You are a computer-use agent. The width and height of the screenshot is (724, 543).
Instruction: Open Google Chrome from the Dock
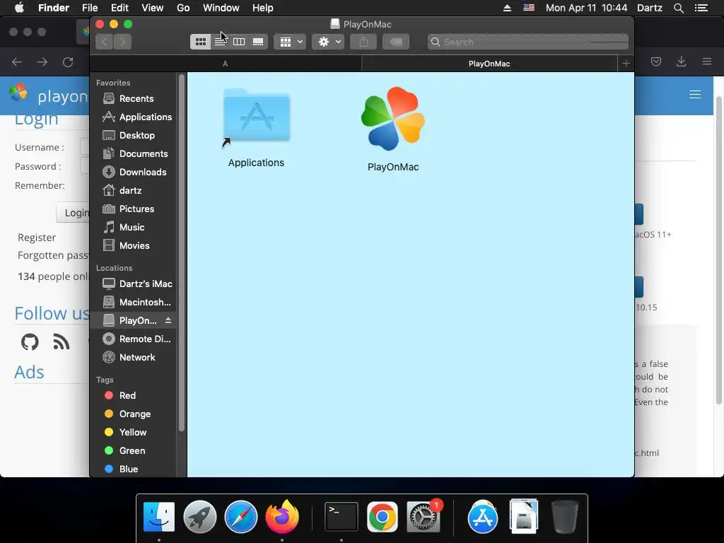(x=382, y=517)
